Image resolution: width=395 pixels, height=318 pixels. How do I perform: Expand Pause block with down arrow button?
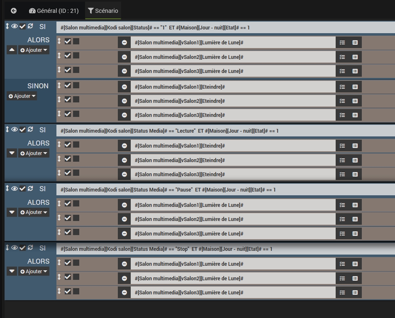click(12, 212)
